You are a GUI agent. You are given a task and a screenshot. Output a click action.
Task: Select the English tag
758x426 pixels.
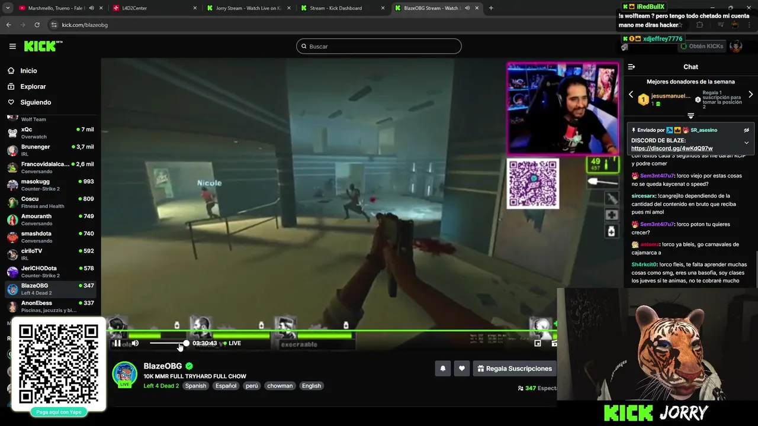coord(311,386)
